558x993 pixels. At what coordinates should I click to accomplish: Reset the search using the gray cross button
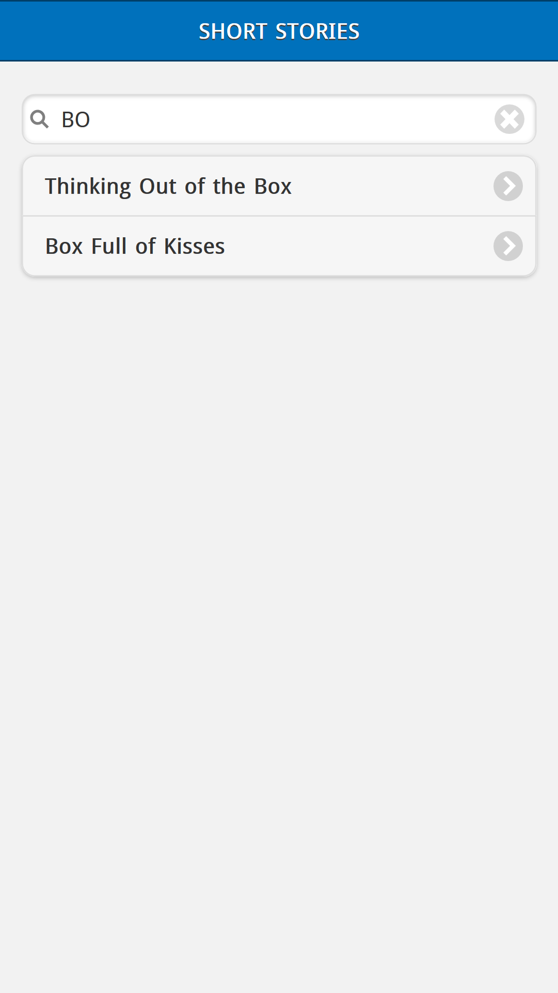click(509, 119)
